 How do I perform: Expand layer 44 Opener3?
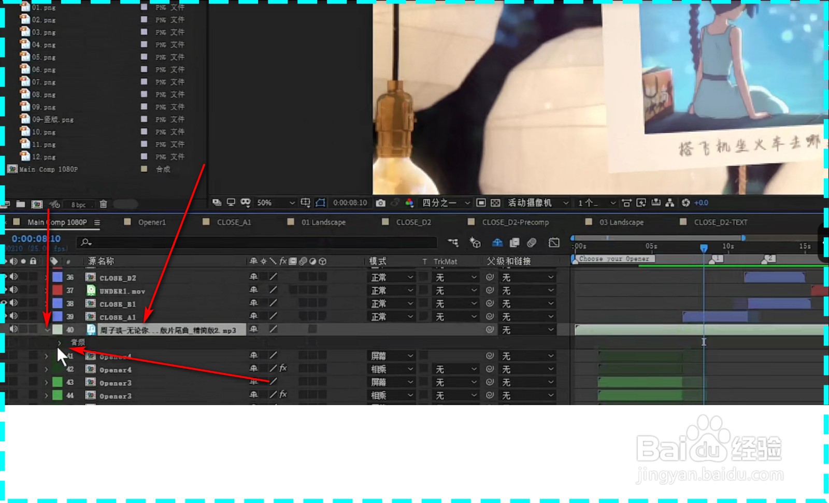[46, 395]
